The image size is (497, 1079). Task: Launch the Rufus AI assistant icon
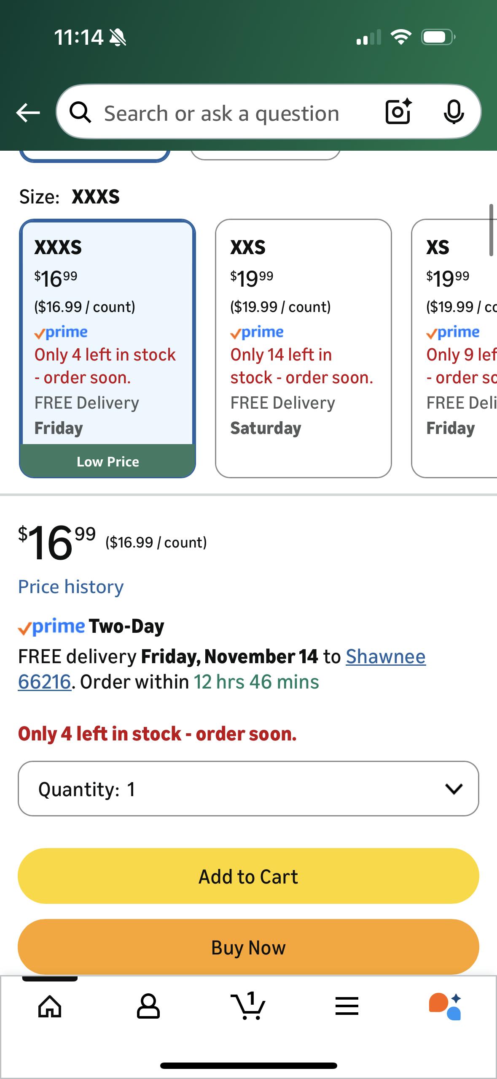(x=445, y=1006)
